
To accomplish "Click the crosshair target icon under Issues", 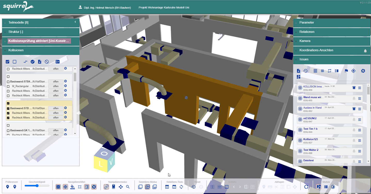I will [x=353, y=71].
